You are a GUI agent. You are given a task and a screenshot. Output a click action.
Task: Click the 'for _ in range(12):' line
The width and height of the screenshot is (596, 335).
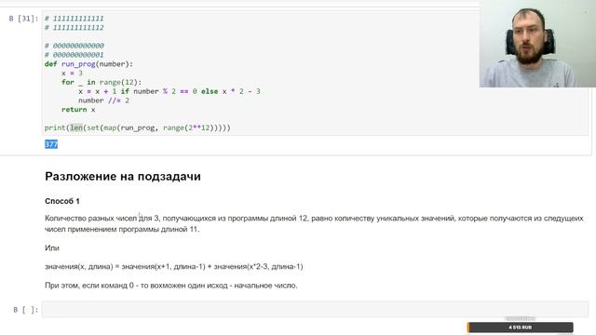102,82
